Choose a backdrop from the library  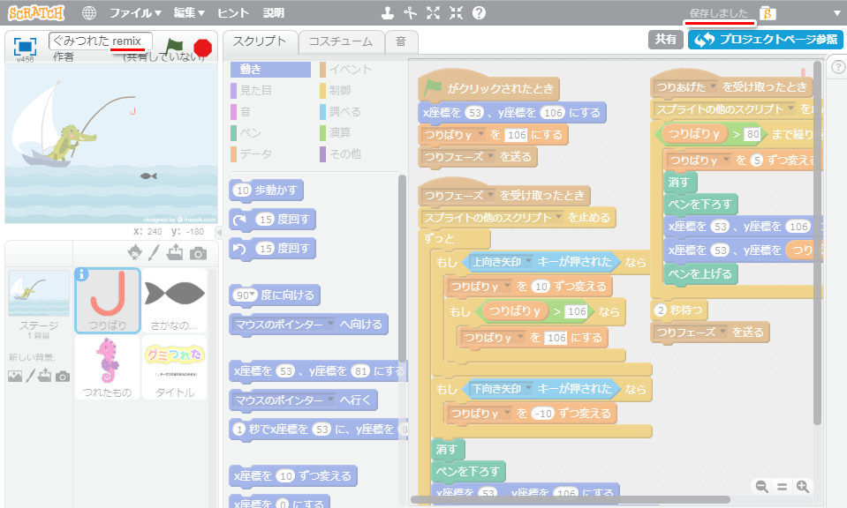coord(15,376)
